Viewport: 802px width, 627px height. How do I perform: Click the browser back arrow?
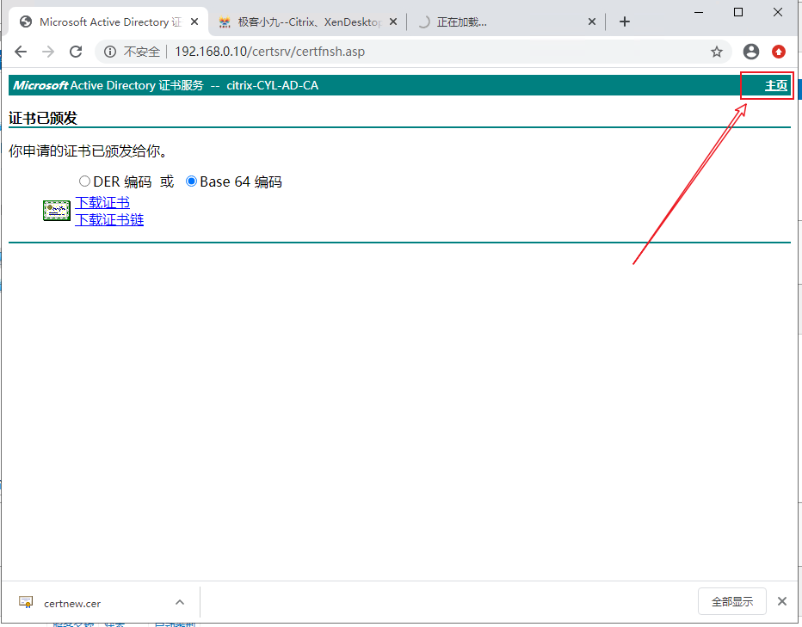[x=21, y=52]
